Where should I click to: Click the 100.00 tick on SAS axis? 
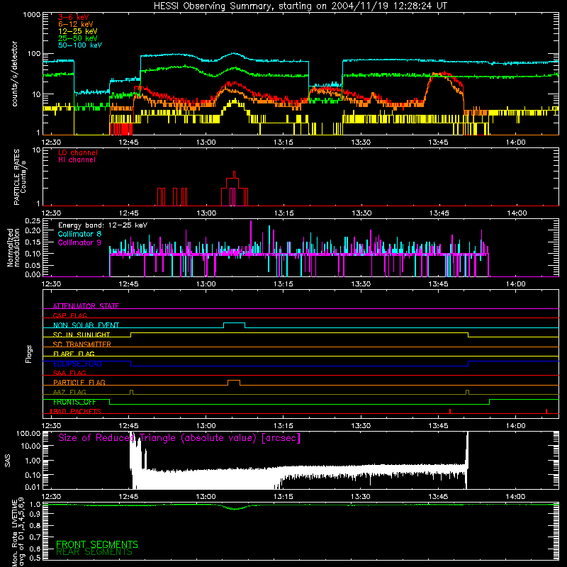[x=28, y=434]
